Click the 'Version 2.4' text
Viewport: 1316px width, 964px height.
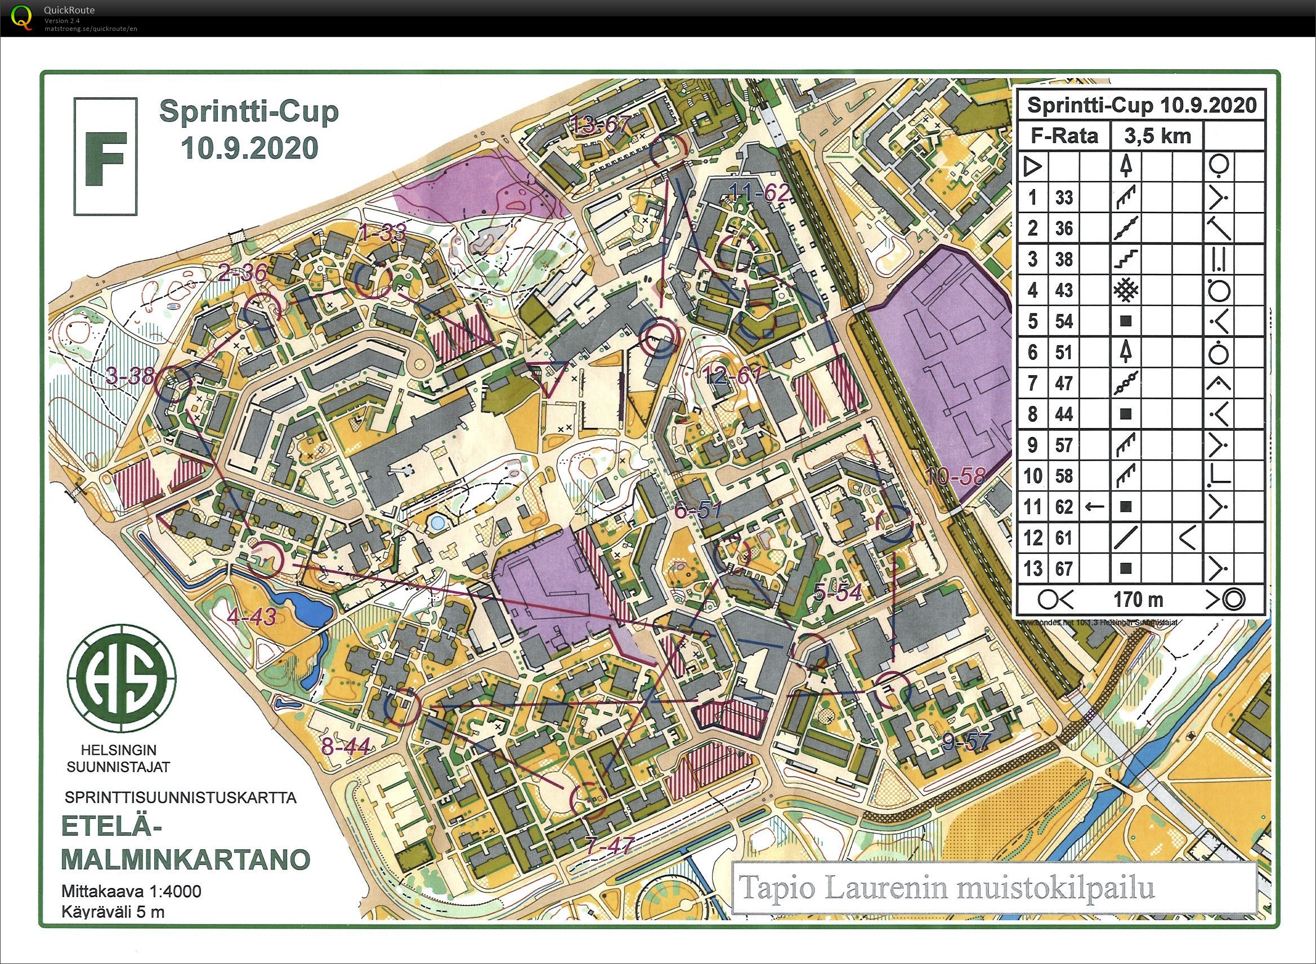(62, 21)
